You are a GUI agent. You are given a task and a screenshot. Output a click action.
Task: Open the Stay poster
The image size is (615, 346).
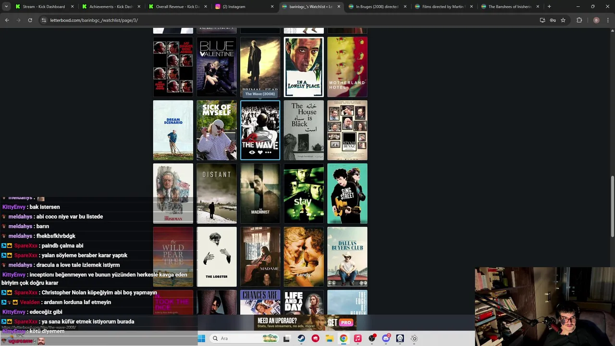coord(304,194)
